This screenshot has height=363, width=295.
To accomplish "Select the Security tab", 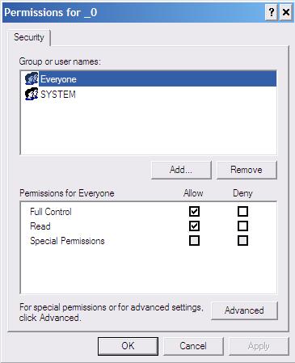I will (x=29, y=37).
